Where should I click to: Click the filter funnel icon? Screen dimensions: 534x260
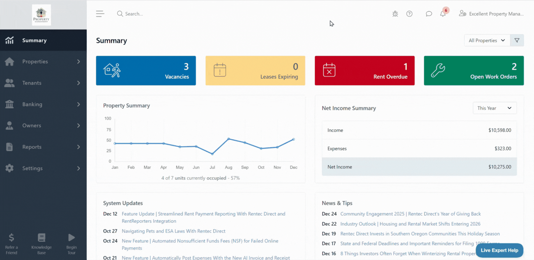[517, 40]
